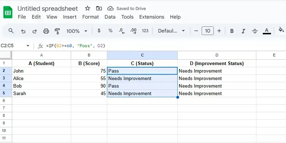Open the text color picker
The height and width of the screenshot is (143, 286).
pos(266,31)
